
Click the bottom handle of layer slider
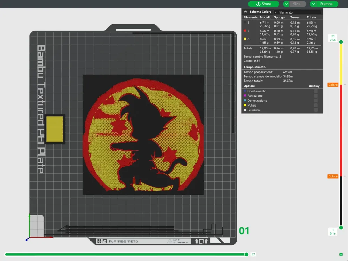[x=341, y=228]
